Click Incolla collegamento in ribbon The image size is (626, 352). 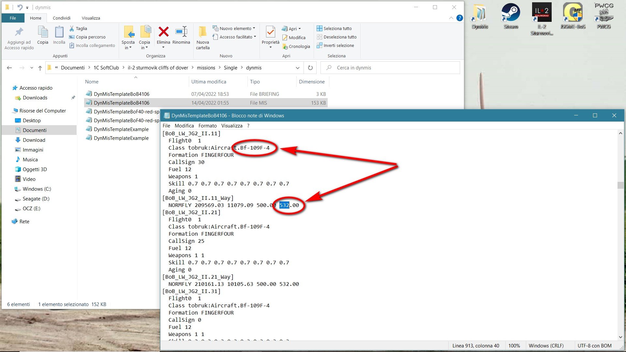point(92,45)
